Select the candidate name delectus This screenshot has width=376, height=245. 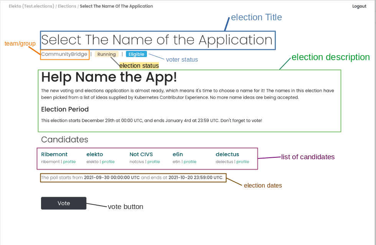pyautogui.click(x=227, y=154)
